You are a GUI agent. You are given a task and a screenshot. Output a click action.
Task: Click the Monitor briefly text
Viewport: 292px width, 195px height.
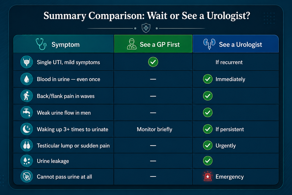(154, 129)
